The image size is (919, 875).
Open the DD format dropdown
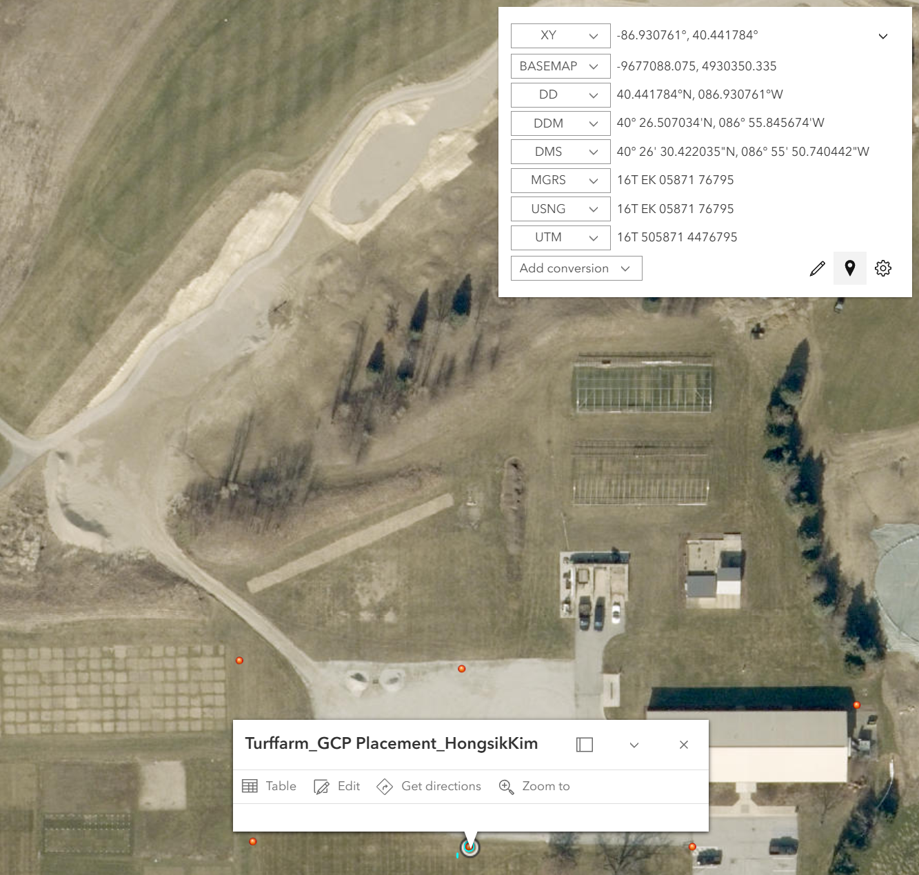click(561, 94)
